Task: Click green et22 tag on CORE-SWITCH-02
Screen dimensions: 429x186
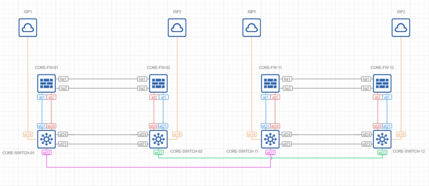Action: click(x=159, y=153)
